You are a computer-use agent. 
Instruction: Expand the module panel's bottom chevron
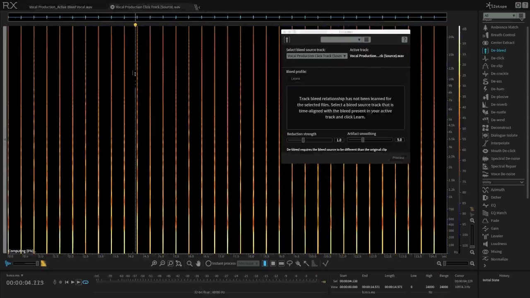click(484, 265)
